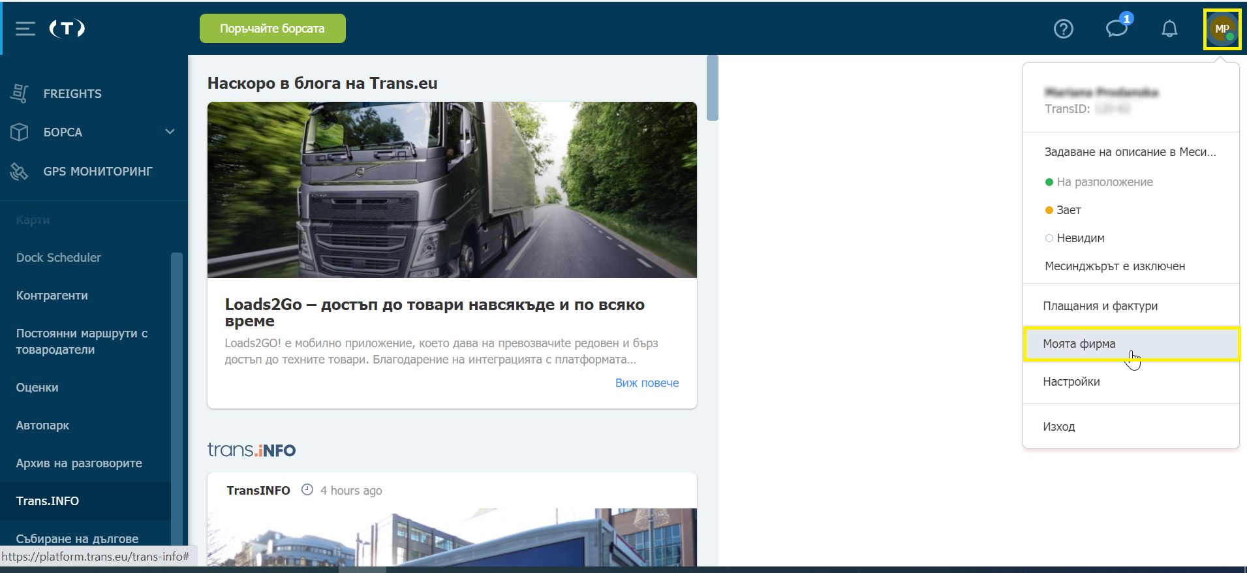Viewport: 1247px width, 573px height.
Task: Click Изход to log out
Action: (1131, 427)
